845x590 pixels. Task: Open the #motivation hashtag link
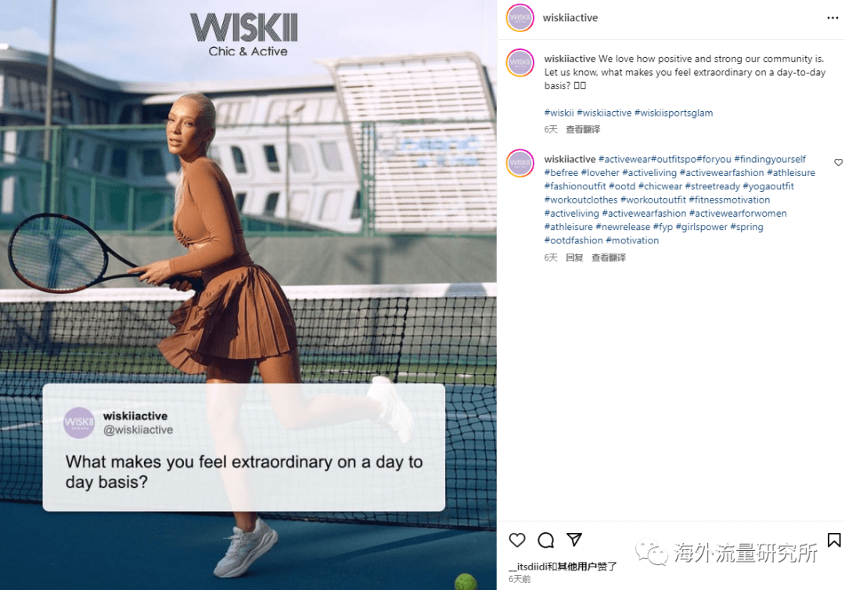(x=632, y=240)
